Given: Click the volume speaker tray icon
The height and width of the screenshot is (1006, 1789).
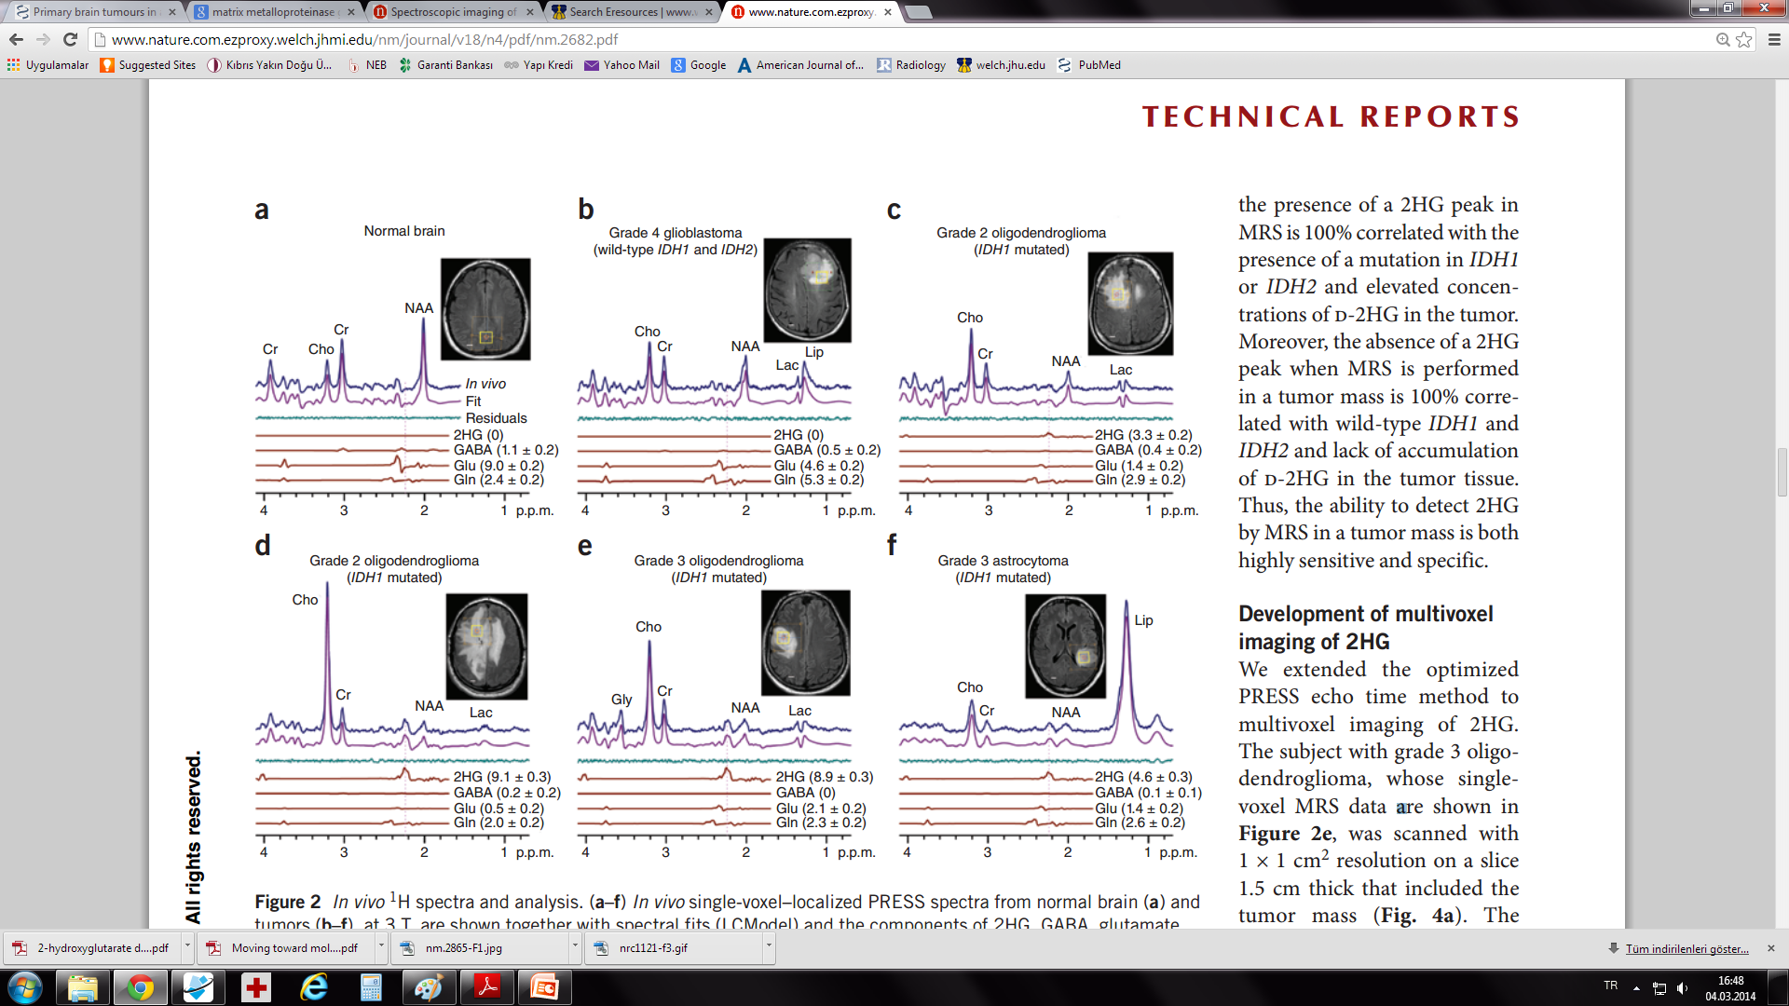Looking at the screenshot, I should click(x=1683, y=988).
